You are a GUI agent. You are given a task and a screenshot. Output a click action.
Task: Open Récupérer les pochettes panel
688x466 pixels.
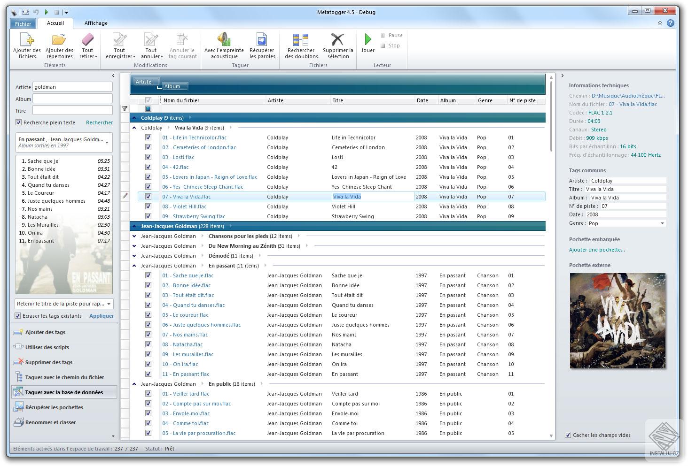tap(54, 407)
